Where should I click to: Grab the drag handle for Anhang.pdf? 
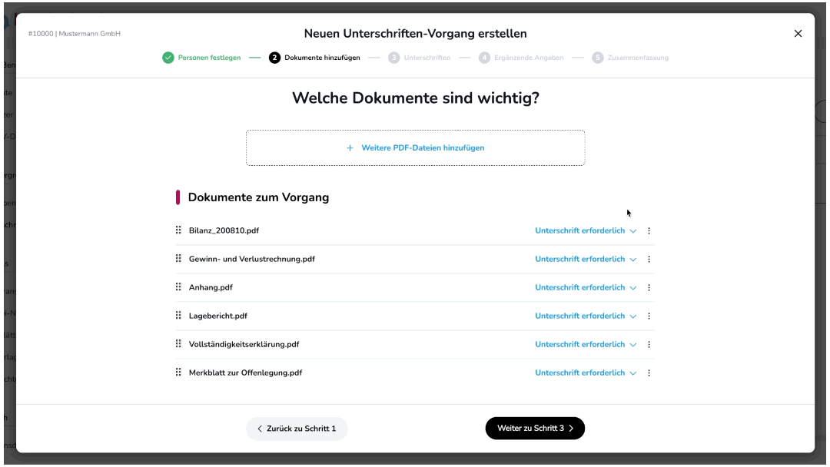point(178,287)
